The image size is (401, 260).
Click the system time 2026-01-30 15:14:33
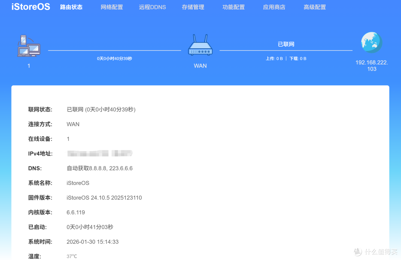click(92, 242)
